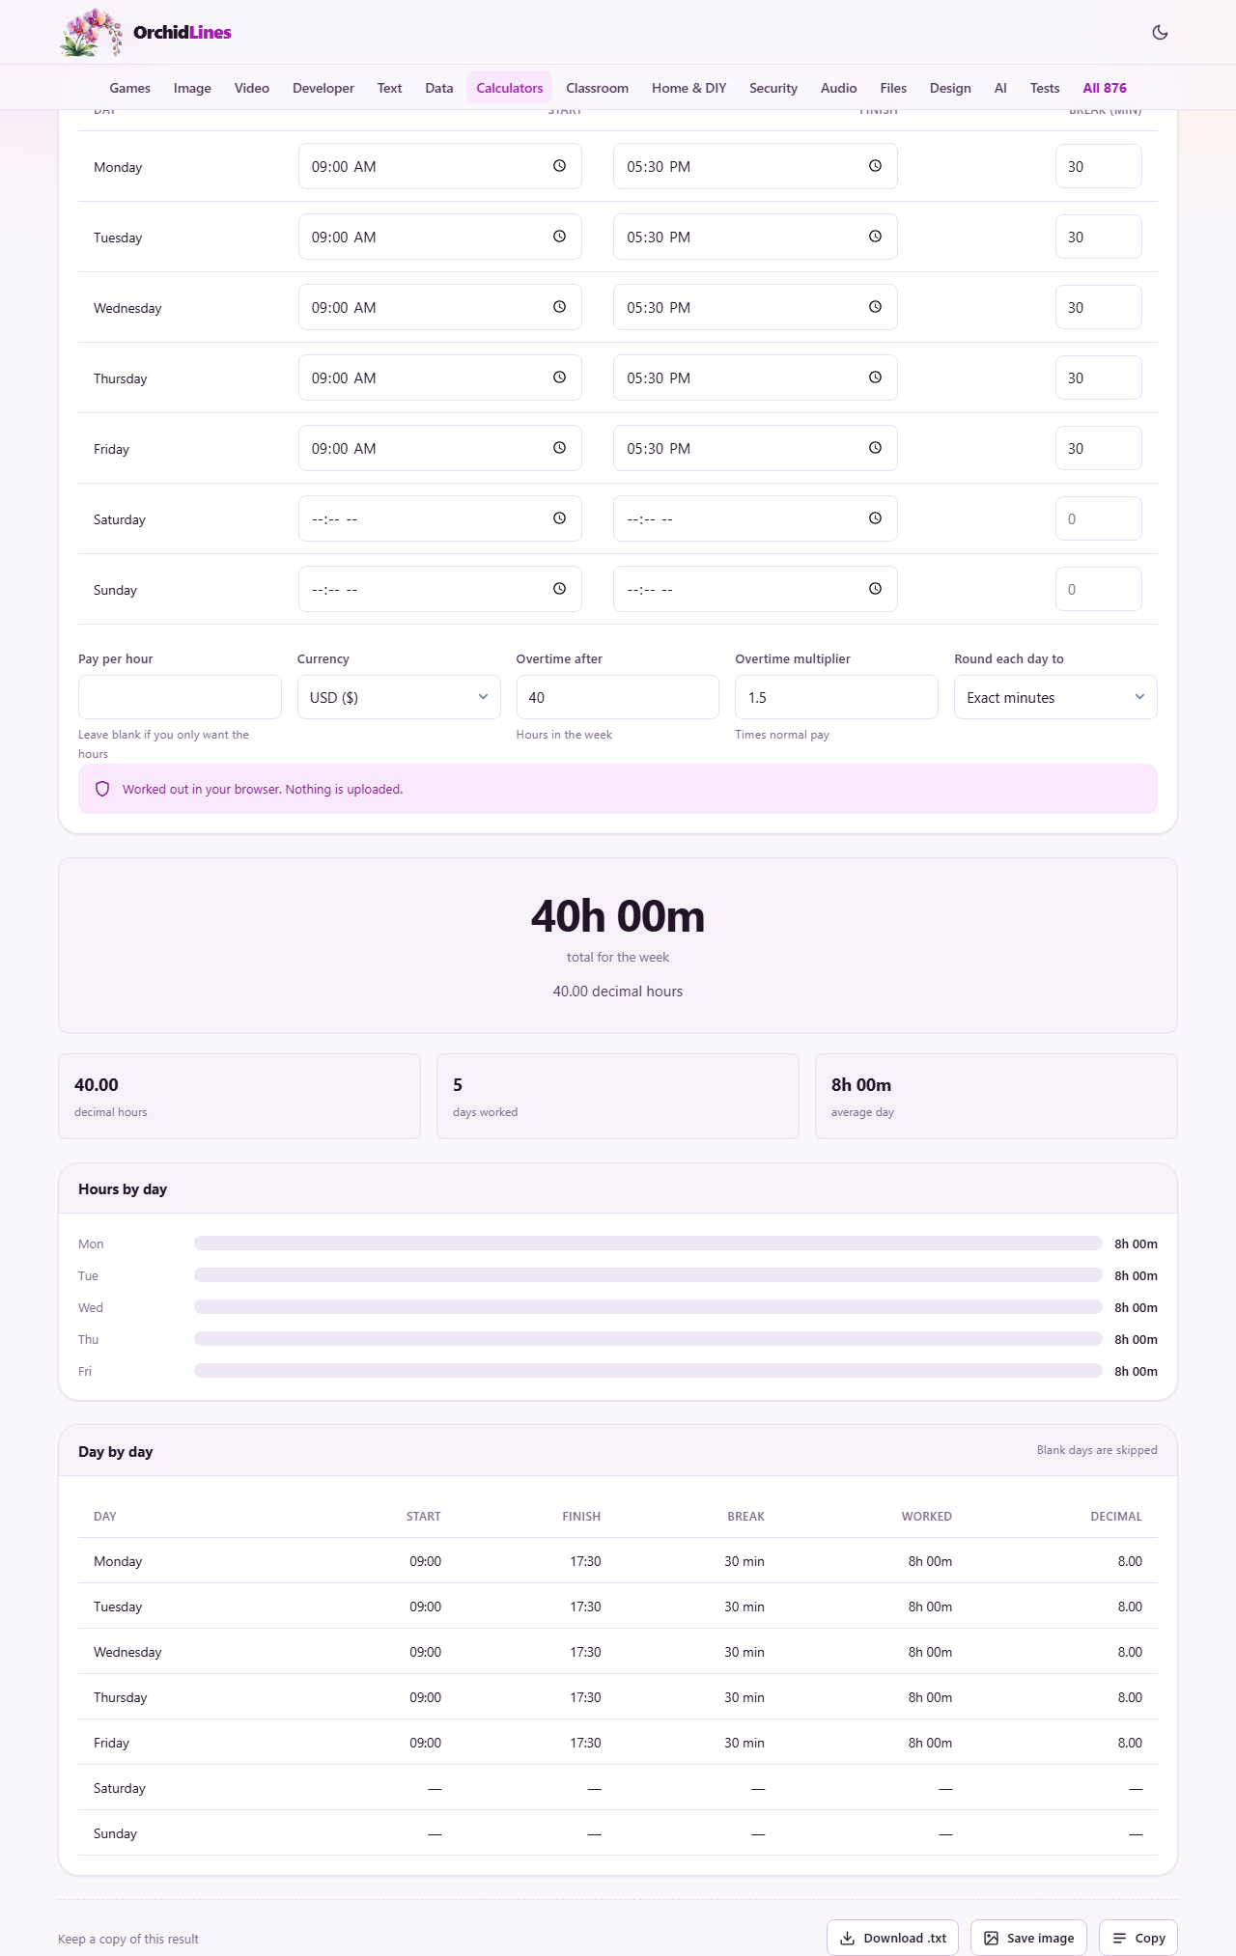This screenshot has width=1236, height=1956.
Task: Toggle dark mode moon icon
Action: coord(1160,32)
